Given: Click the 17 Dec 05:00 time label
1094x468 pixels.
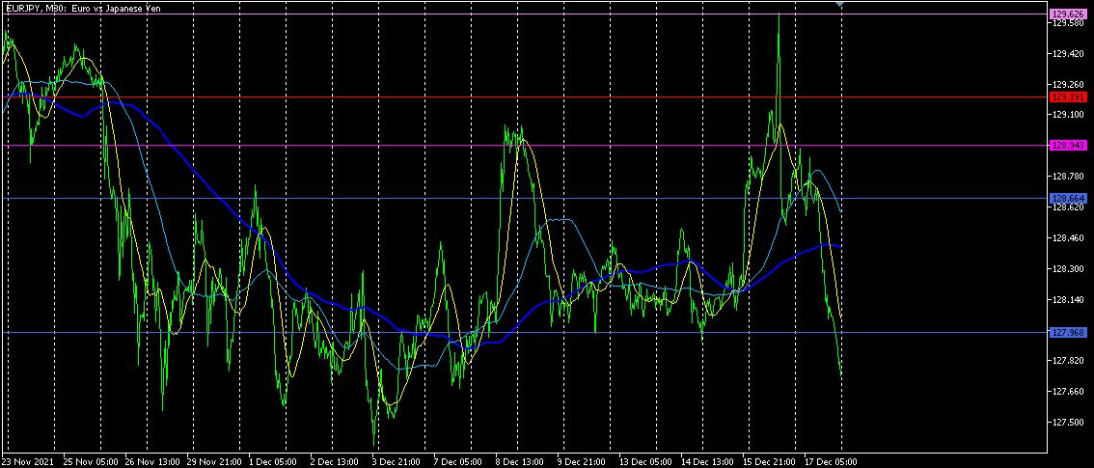Looking at the screenshot, I should [832, 461].
